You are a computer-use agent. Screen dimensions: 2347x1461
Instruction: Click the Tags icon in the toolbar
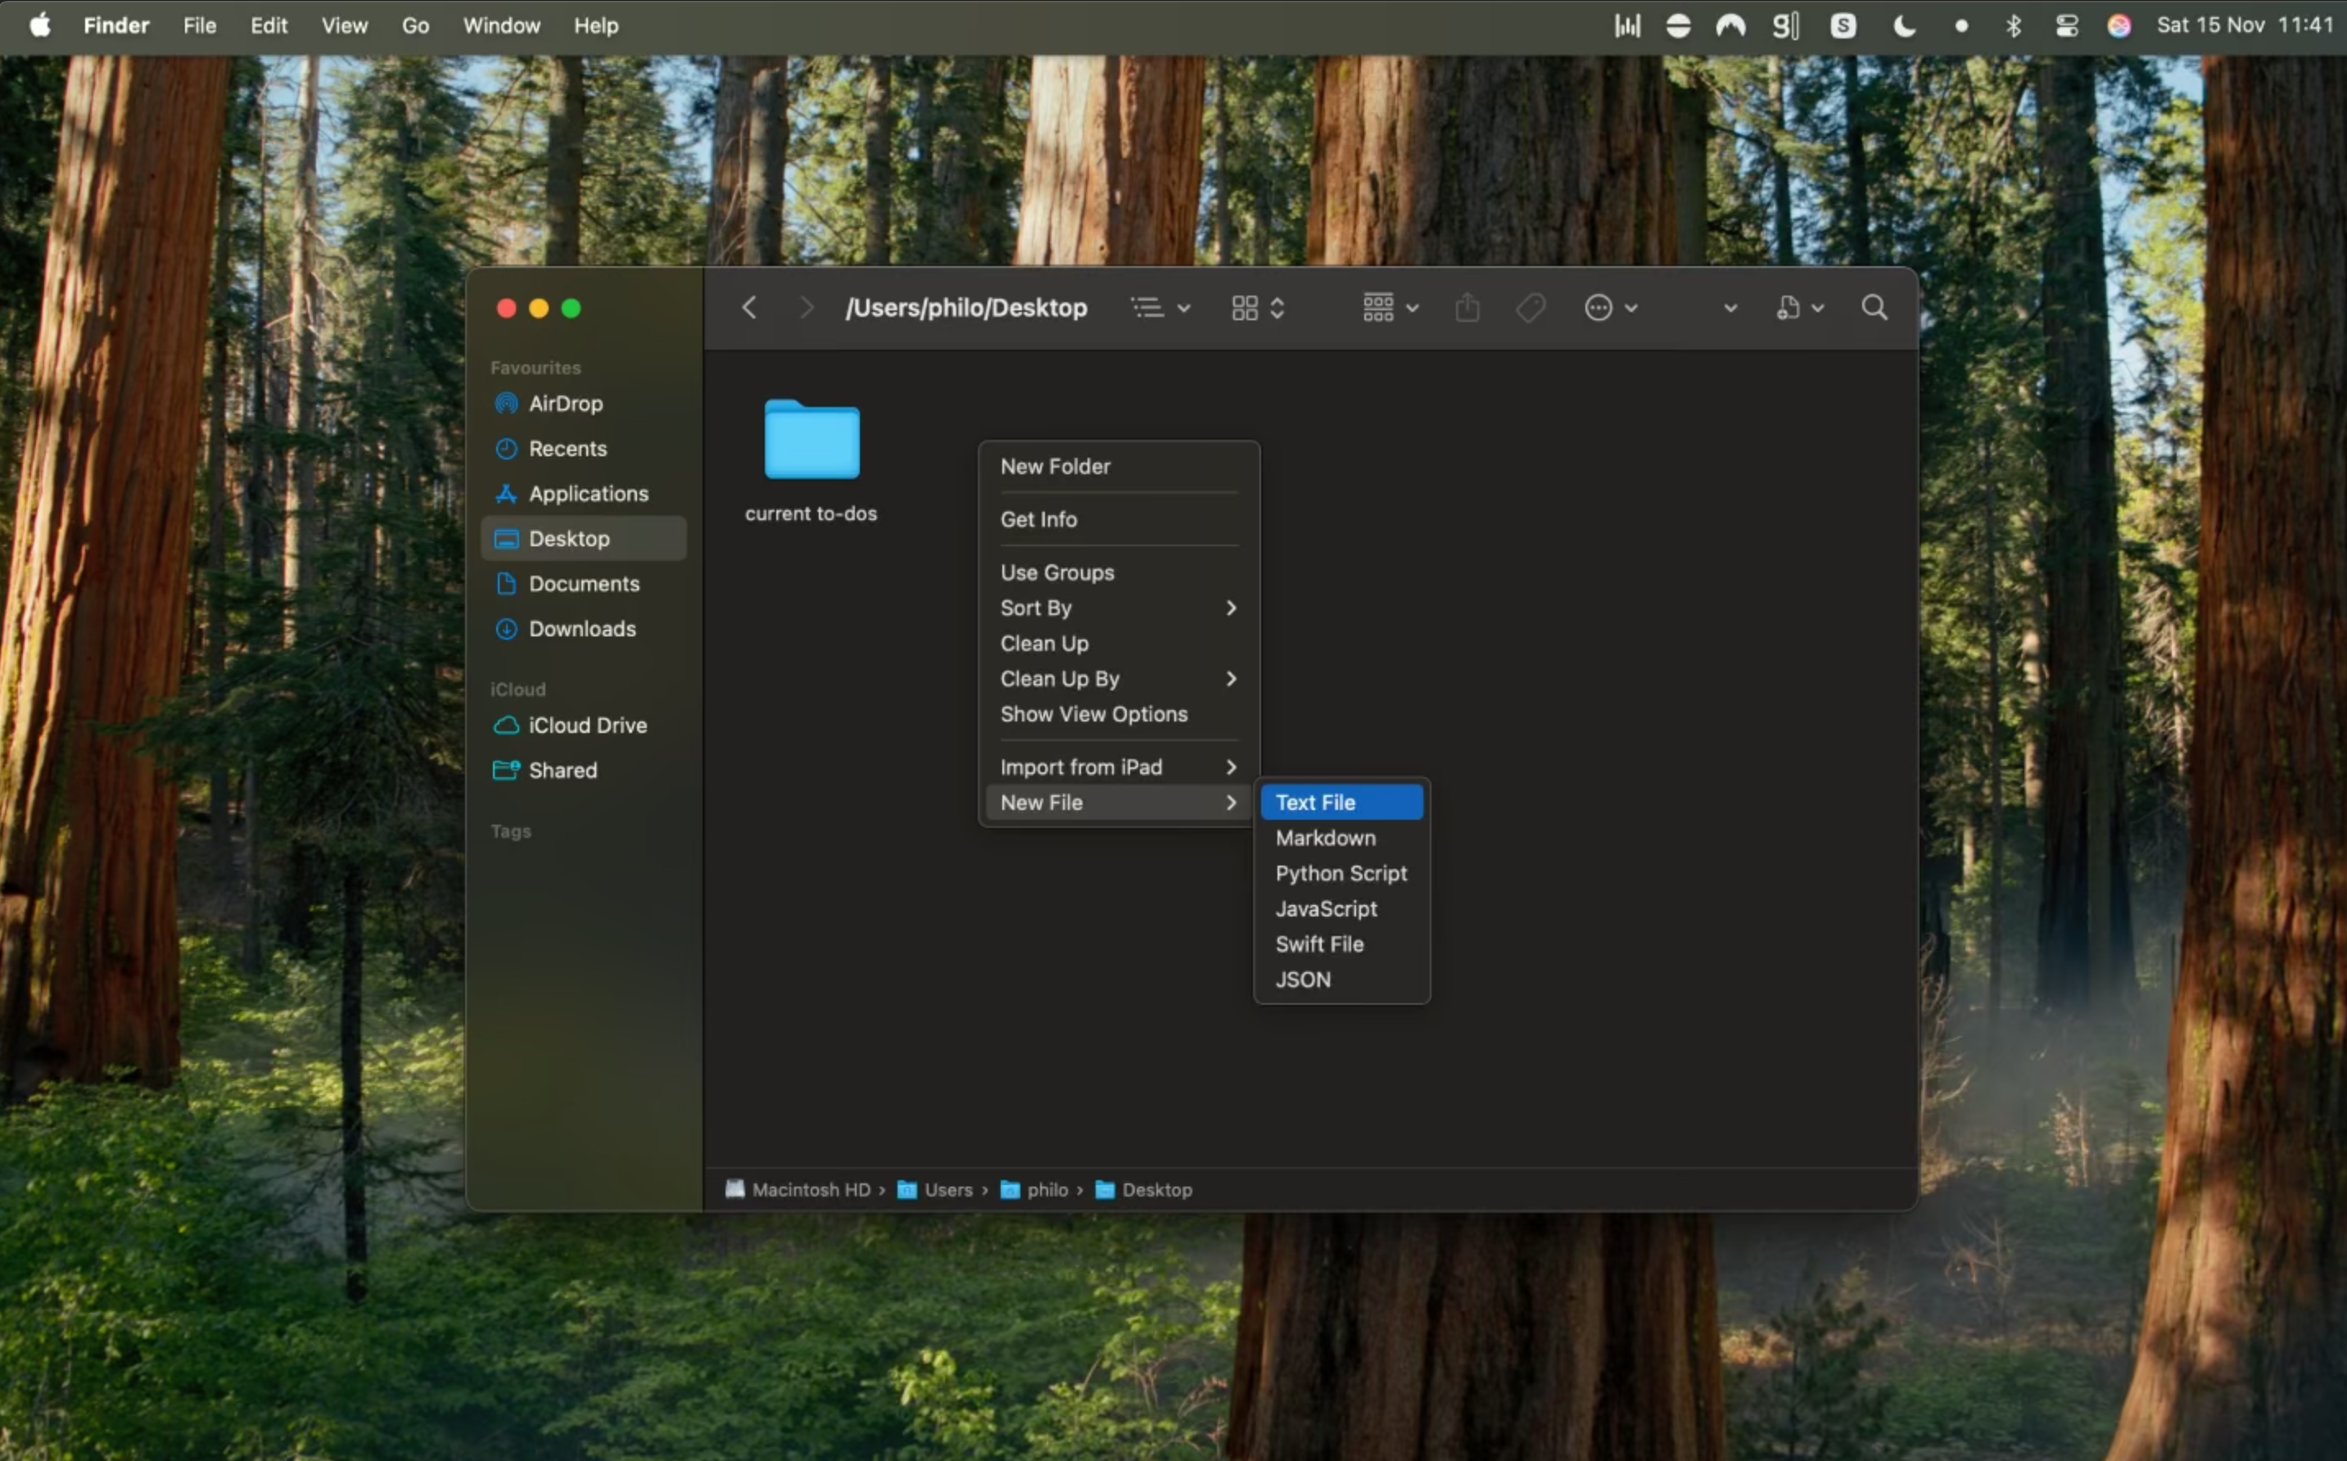click(1530, 307)
